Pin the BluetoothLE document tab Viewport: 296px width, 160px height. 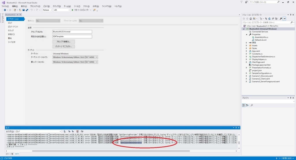click(18, 15)
